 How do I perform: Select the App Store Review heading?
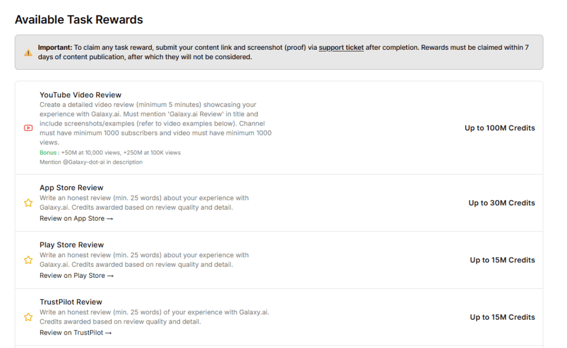pyautogui.click(x=71, y=188)
